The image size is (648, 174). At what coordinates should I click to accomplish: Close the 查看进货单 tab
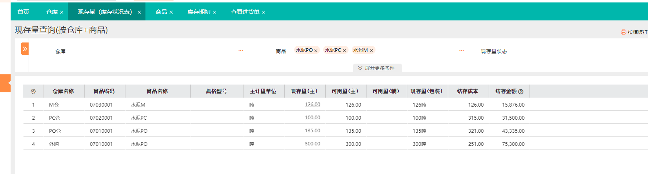(x=264, y=12)
